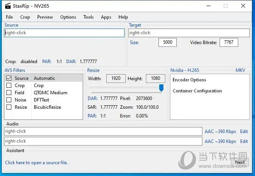
Task: Select the Automatic source filter entry
Action: [x=44, y=78]
